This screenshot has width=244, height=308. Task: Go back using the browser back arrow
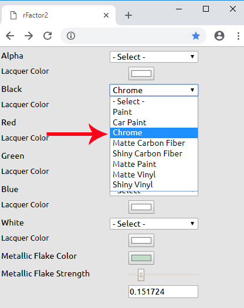pyautogui.click(x=10, y=36)
